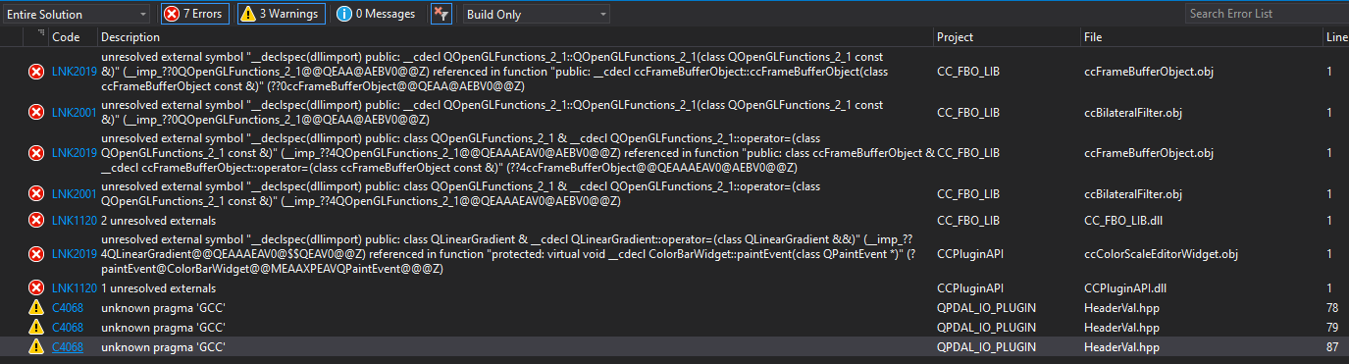Toggle the 7 Errors filter button

pyautogui.click(x=196, y=14)
